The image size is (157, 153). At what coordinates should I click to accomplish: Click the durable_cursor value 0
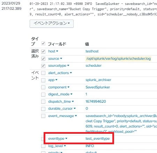pos(87,109)
